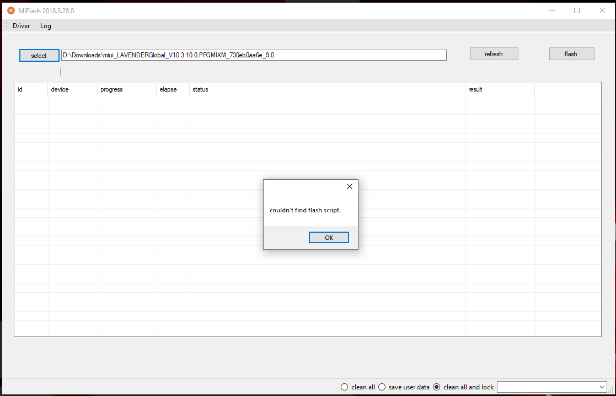
Task: Close the flash script error dialog
Action: [350, 186]
